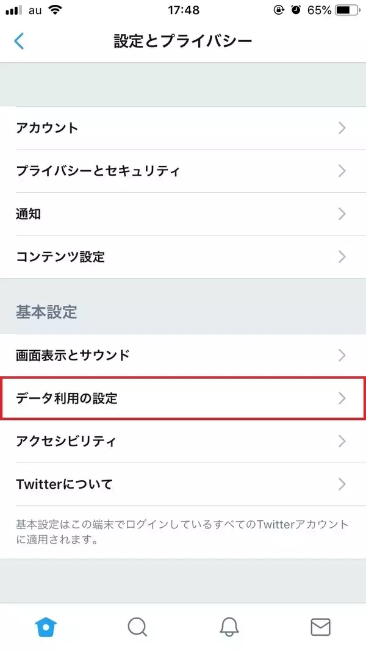Tap the Wi-Fi status icon
This screenshot has height=651, width=366.
pyautogui.click(x=56, y=10)
